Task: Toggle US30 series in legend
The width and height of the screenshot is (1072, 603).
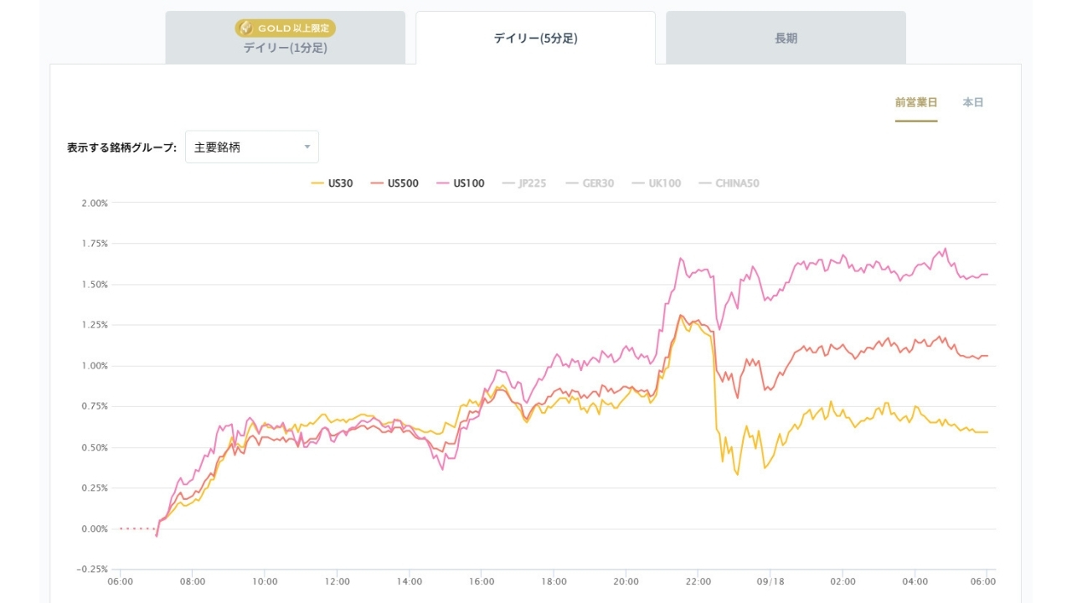Action: point(332,183)
